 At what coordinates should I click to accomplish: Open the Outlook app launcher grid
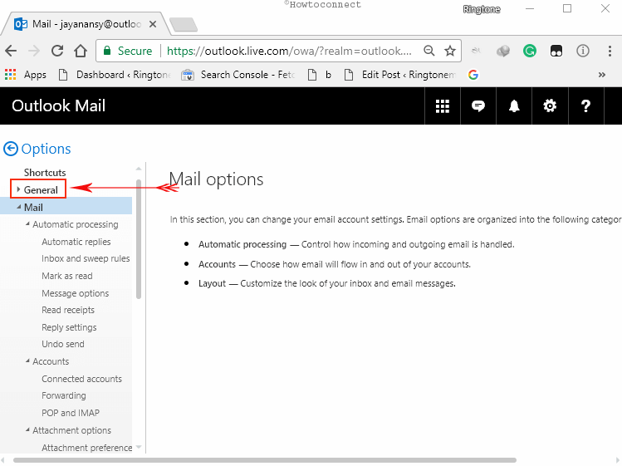point(443,106)
